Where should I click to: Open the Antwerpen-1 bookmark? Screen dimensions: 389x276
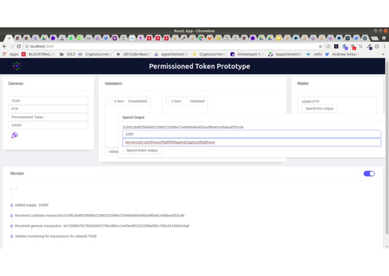[247, 54]
